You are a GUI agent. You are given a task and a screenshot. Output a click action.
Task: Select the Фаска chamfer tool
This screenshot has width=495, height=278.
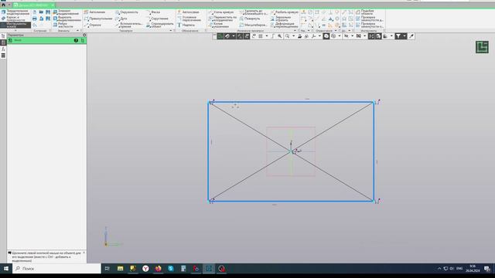153,12
